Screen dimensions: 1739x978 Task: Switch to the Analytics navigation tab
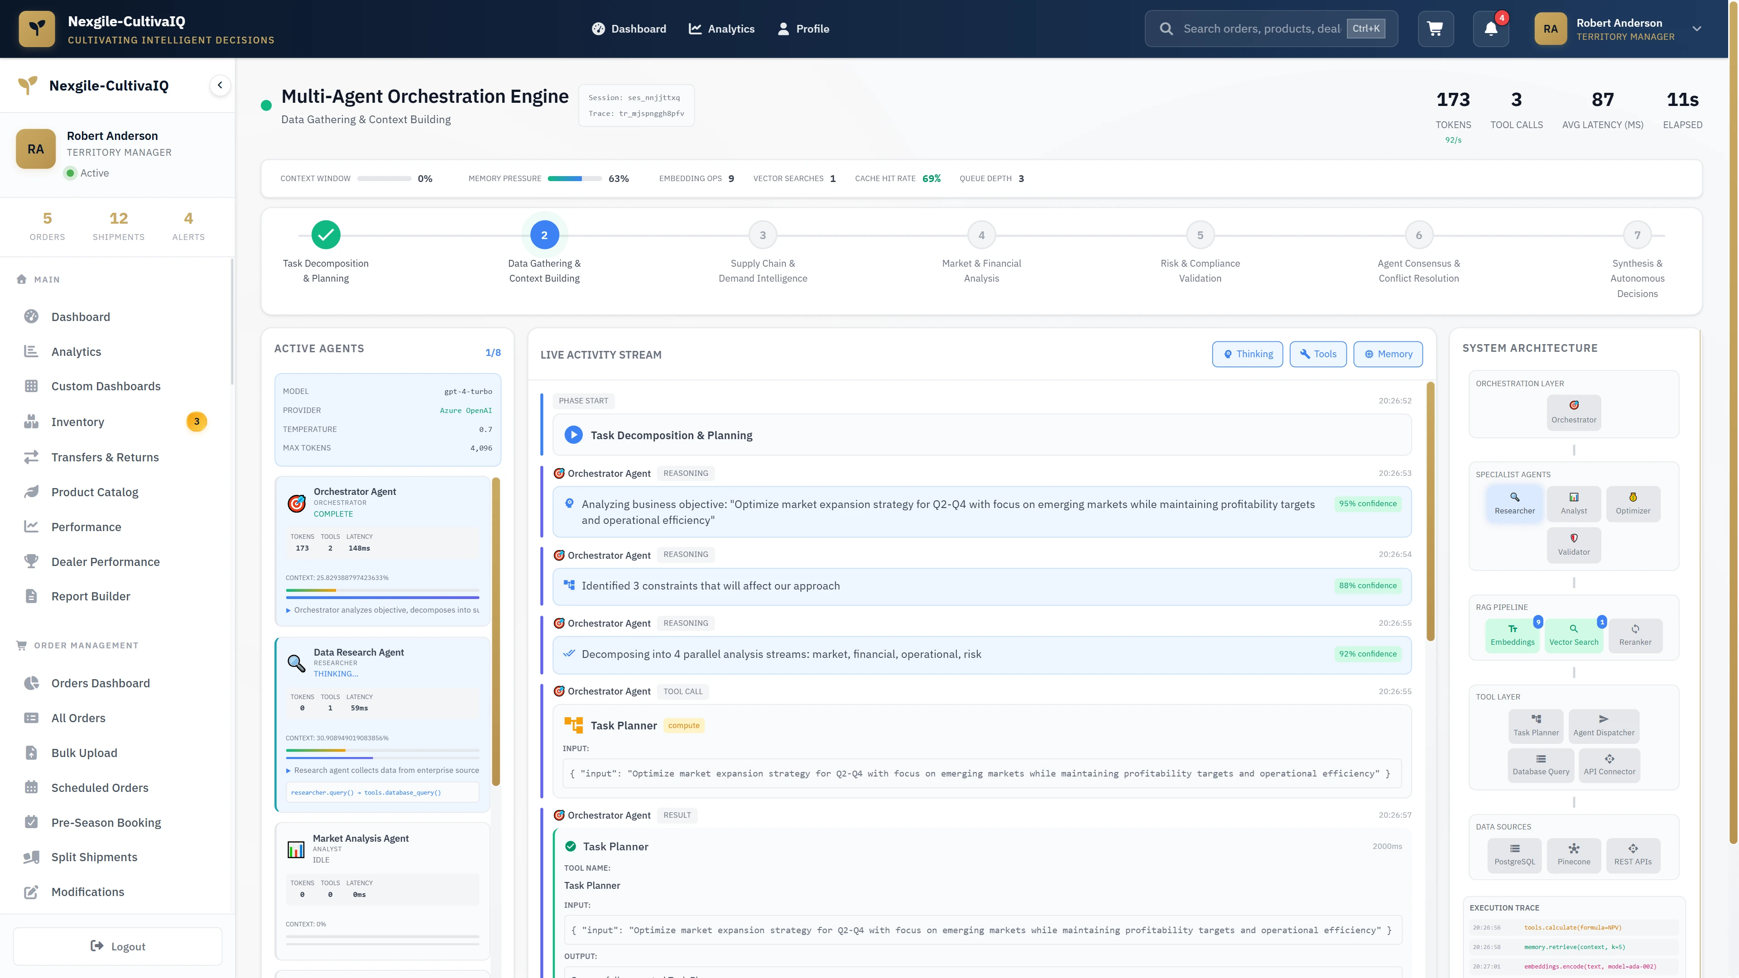pos(722,29)
